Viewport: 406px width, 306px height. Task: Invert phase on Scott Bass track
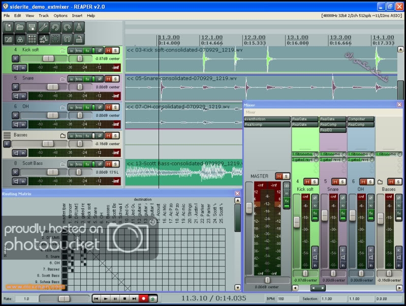pyautogui.click(x=100, y=164)
